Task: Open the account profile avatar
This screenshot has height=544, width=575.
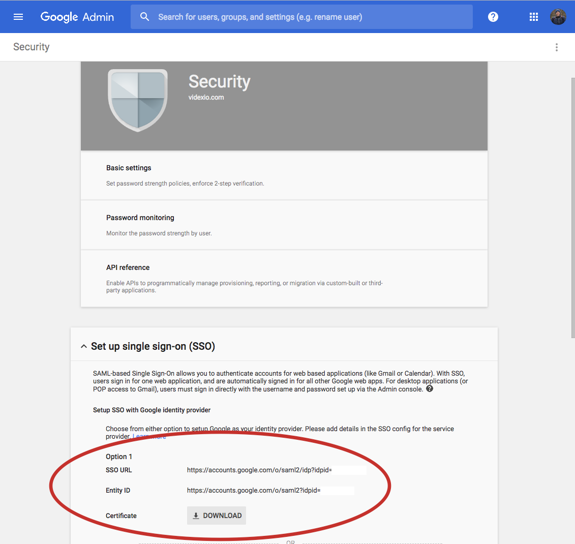Action: [x=558, y=17]
